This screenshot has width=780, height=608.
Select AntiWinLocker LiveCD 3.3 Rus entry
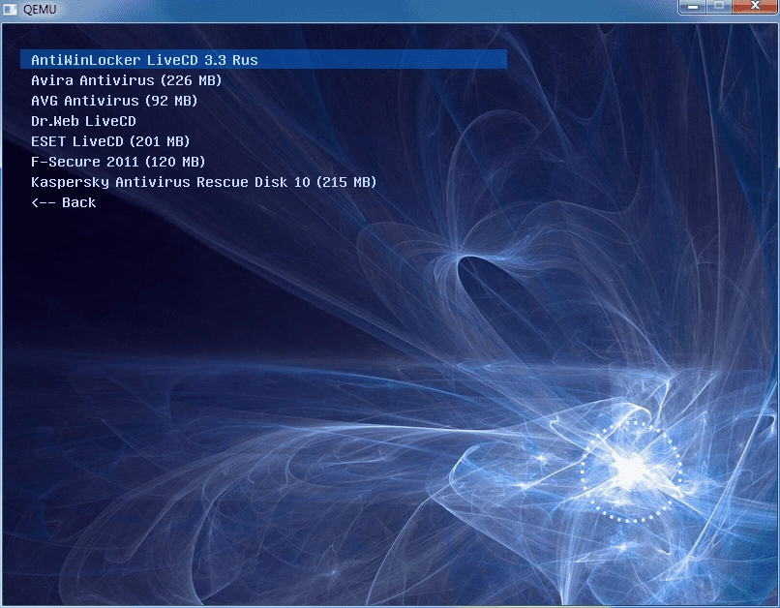pos(263,60)
